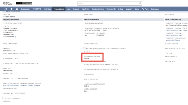Click the Linked Sales Orders label
This screenshot has height=105, width=188.
10,44
